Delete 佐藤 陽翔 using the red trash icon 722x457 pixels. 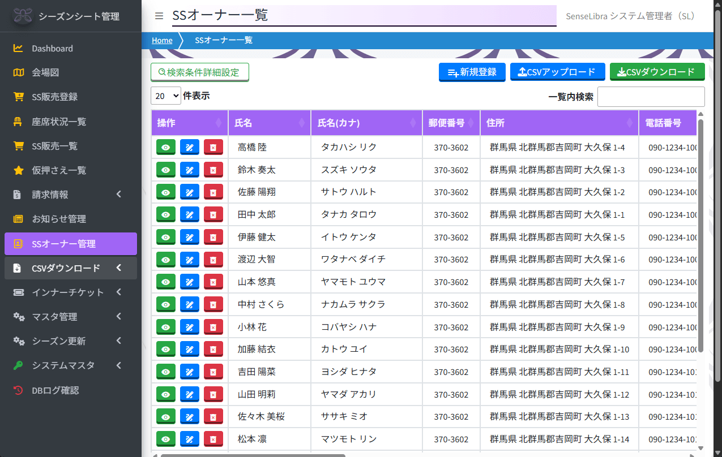[x=213, y=192]
